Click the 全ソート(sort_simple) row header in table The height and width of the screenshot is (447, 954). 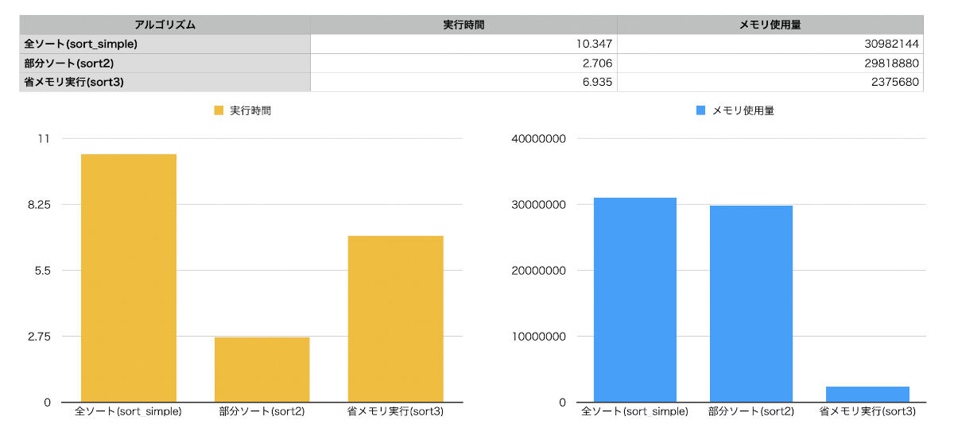point(165,44)
